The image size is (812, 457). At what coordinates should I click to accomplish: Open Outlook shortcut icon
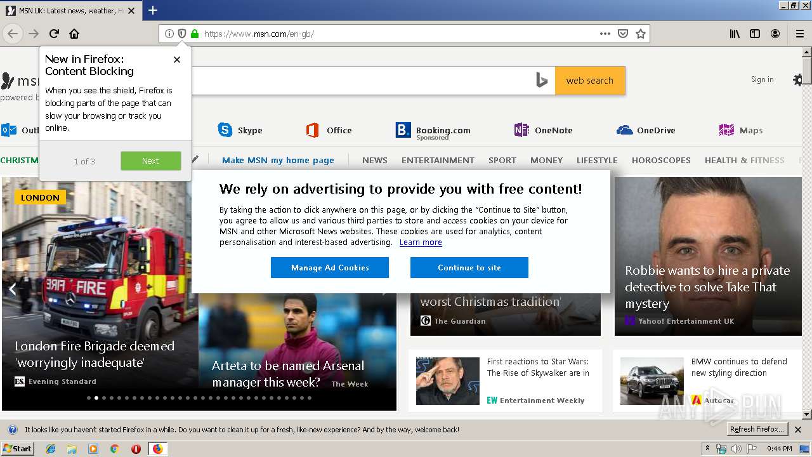[9, 130]
